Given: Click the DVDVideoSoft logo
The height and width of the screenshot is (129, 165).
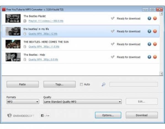Looking at the screenshot, I should (21, 116).
